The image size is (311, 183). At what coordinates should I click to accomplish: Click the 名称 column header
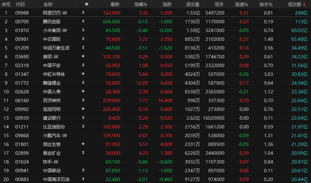(x=48, y=4)
